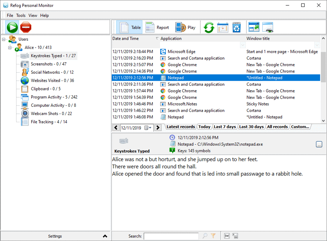327x241 pixels.
Task: Switch to All records tab
Action: 277,127
